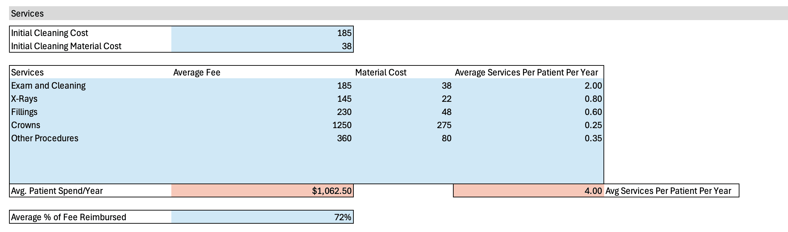Click the X-Rays services per year 0.80
The image size is (788, 232).
pos(528,99)
